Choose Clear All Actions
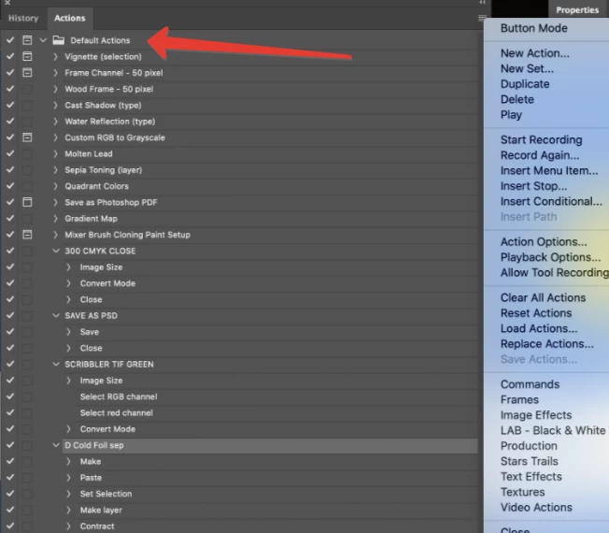609x533 pixels. point(543,297)
